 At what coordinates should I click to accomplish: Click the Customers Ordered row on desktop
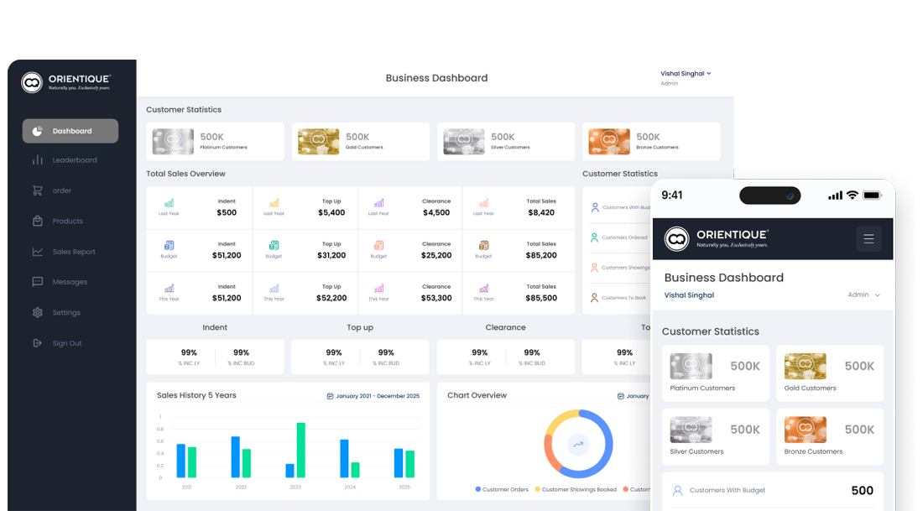pyautogui.click(x=618, y=237)
